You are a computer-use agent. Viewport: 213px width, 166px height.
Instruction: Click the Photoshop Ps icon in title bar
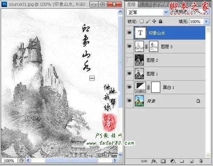[x=4, y=4]
